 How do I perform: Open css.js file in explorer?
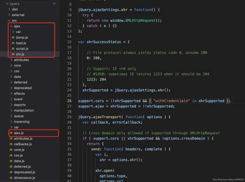(x=18, y=156)
